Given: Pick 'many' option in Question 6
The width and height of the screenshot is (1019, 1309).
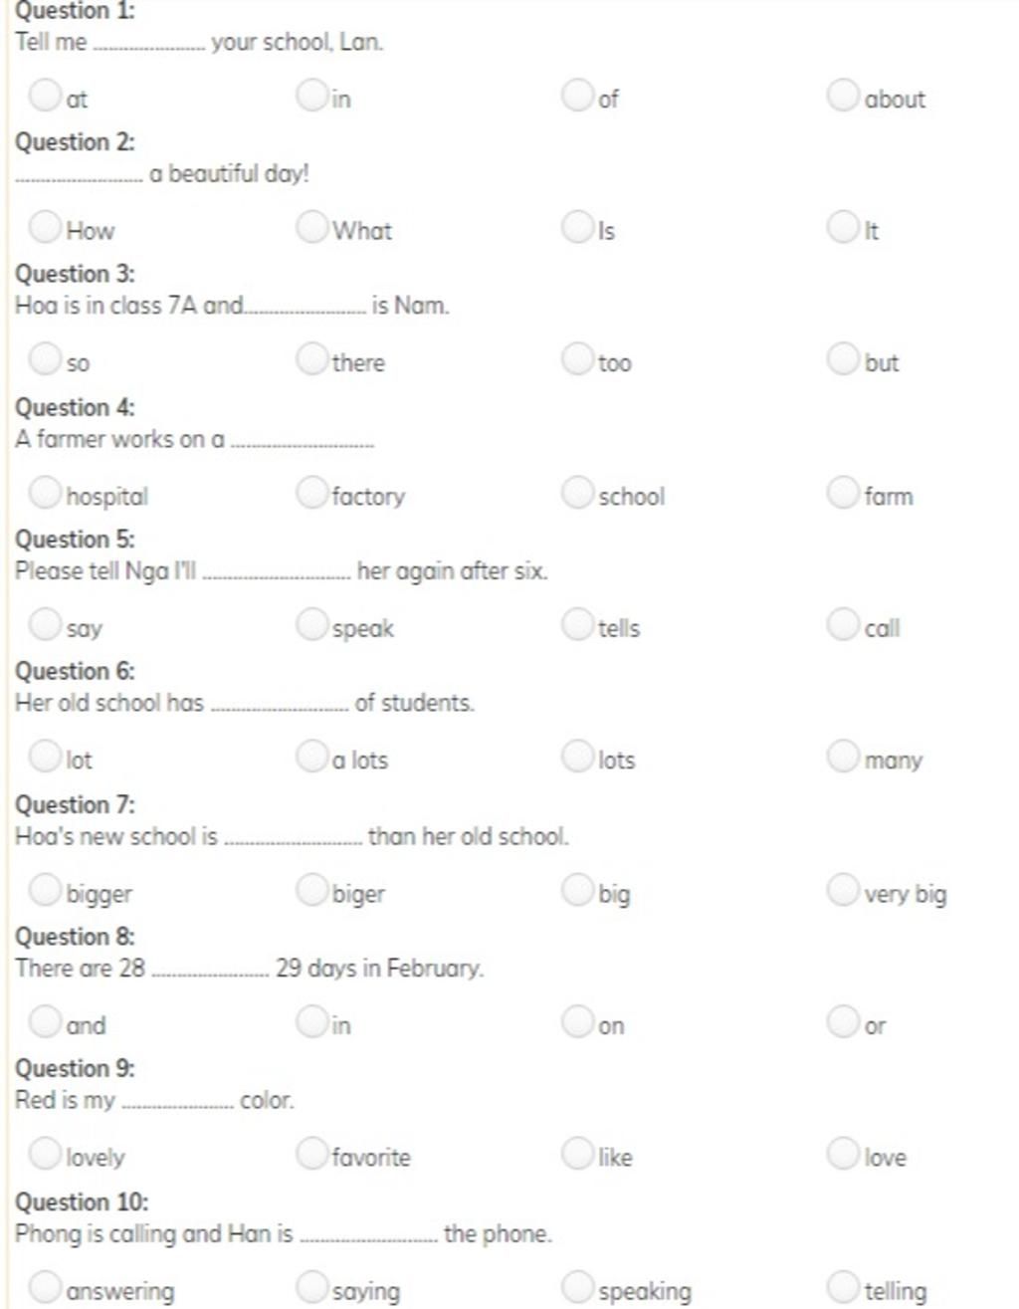Looking at the screenshot, I should [x=843, y=757].
